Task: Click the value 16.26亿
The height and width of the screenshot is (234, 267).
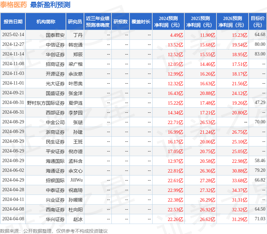Action: point(207,74)
